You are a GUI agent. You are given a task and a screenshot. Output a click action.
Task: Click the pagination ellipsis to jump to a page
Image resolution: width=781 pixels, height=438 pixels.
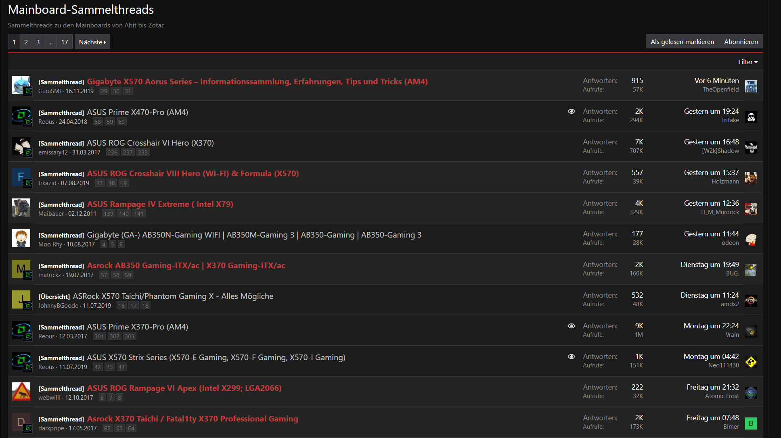(x=50, y=42)
